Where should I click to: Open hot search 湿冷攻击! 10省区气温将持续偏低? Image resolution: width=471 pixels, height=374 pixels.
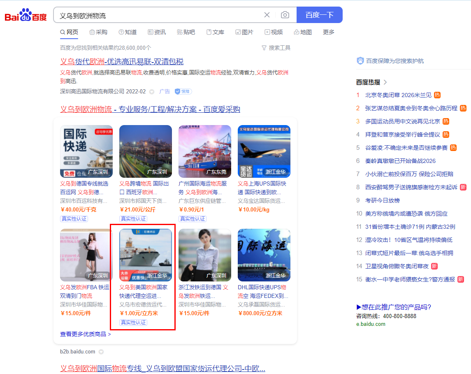click(x=408, y=240)
